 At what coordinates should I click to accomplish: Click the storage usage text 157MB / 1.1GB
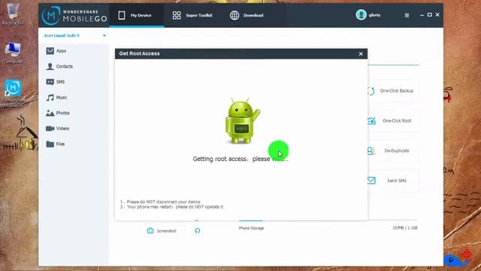click(x=405, y=228)
